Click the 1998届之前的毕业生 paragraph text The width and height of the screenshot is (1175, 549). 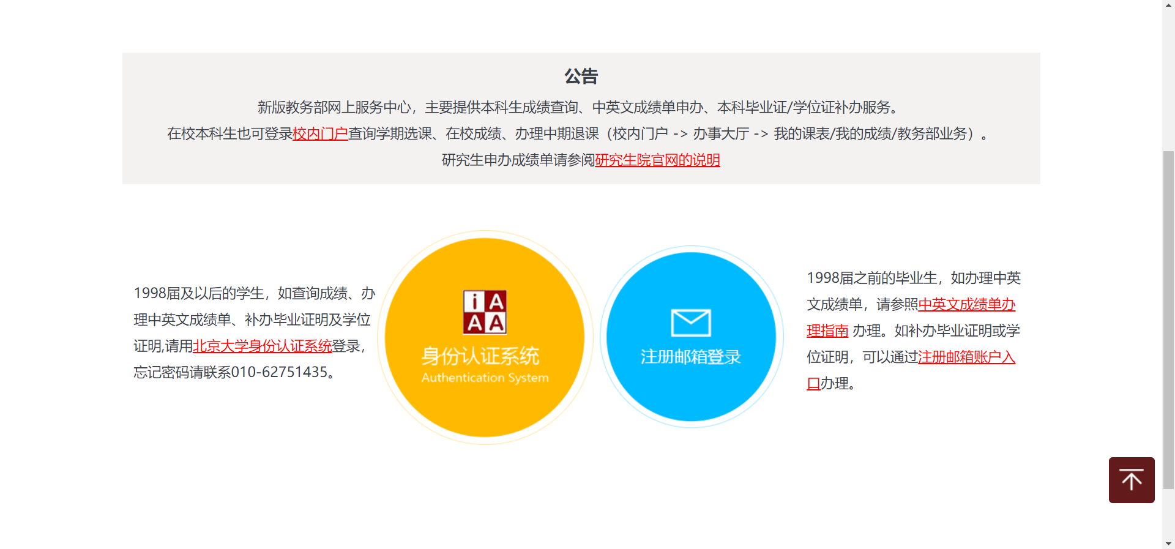click(x=914, y=331)
